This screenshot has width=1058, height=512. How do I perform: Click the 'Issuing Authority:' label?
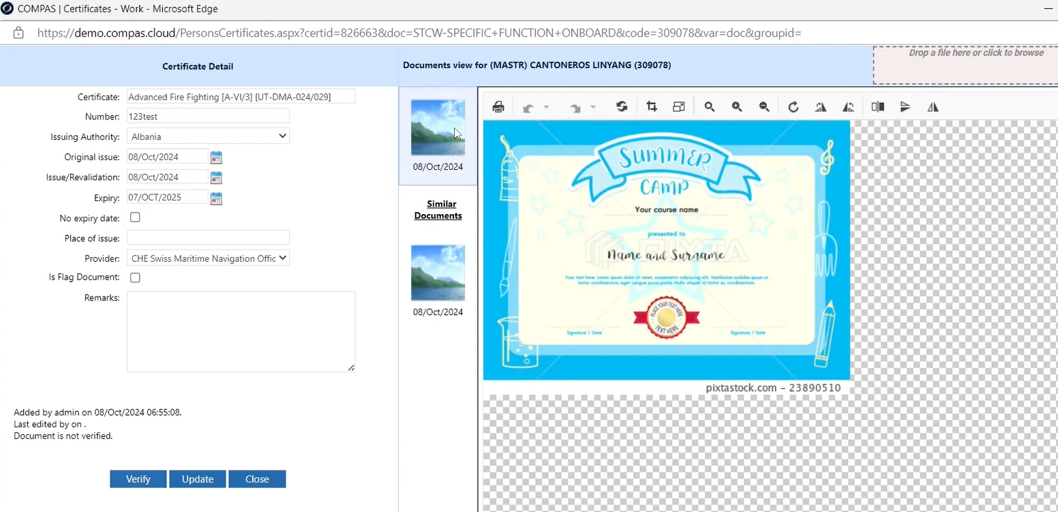pyautogui.click(x=85, y=137)
